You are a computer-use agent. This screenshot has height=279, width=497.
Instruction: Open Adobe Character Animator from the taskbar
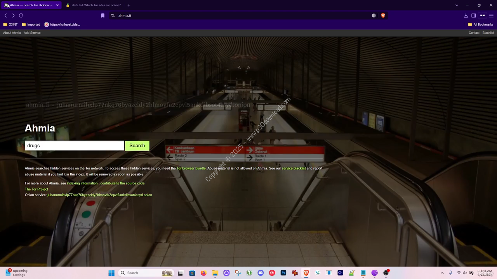340,273
